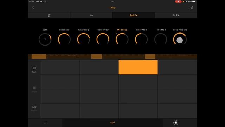Go back with the header chevron
Viewport: 225px width, 127px height.
(33, 8)
